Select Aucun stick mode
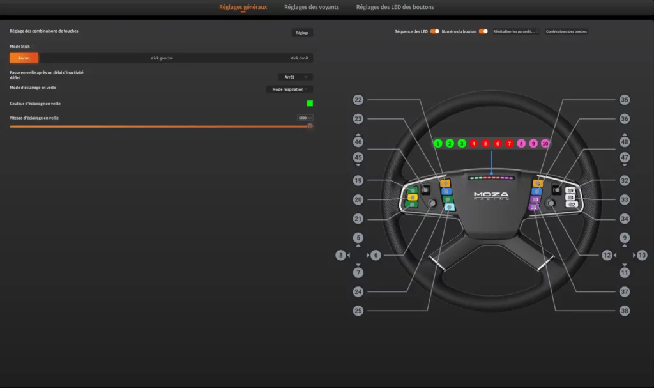The image size is (654, 388). click(x=24, y=58)
